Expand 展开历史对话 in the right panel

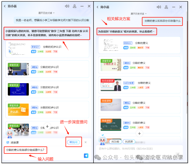(x=139, y=13)
